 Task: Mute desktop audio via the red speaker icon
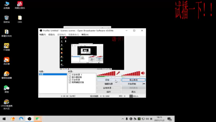(x=143, y=73)
